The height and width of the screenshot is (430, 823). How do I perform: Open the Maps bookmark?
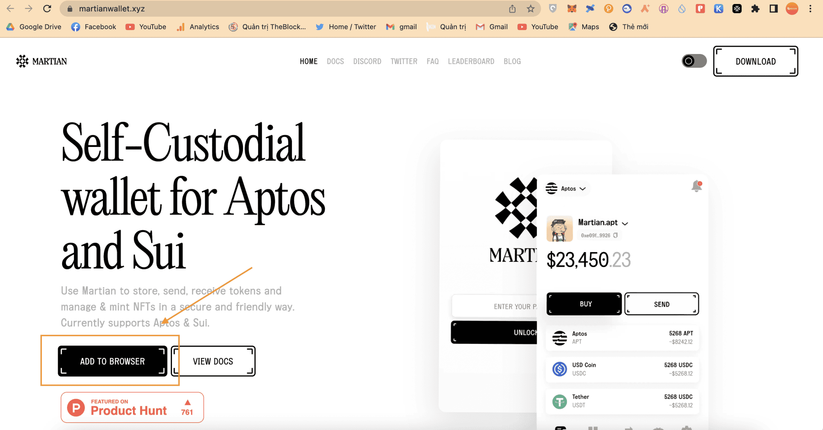click(584, 27)
